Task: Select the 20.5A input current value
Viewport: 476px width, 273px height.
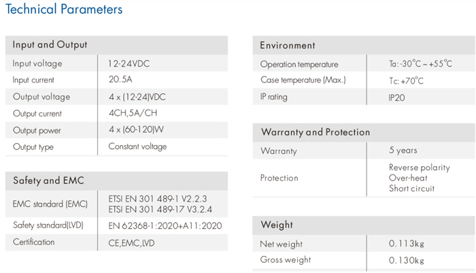Action: 120,80
